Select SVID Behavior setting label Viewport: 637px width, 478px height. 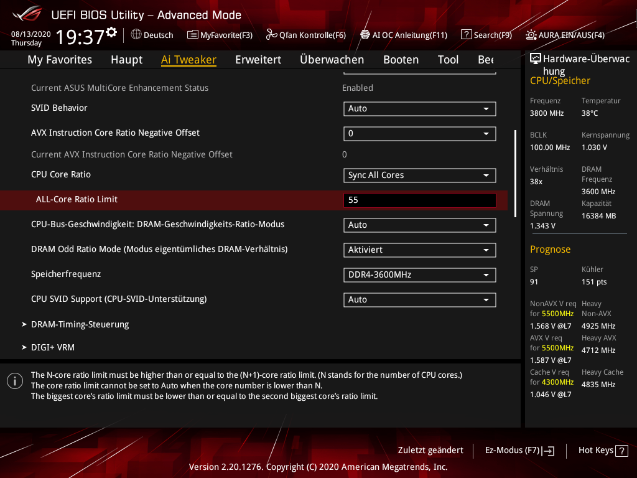59,108
